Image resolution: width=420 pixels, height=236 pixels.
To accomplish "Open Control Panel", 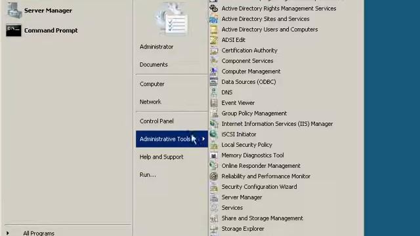I will [156, 121].
